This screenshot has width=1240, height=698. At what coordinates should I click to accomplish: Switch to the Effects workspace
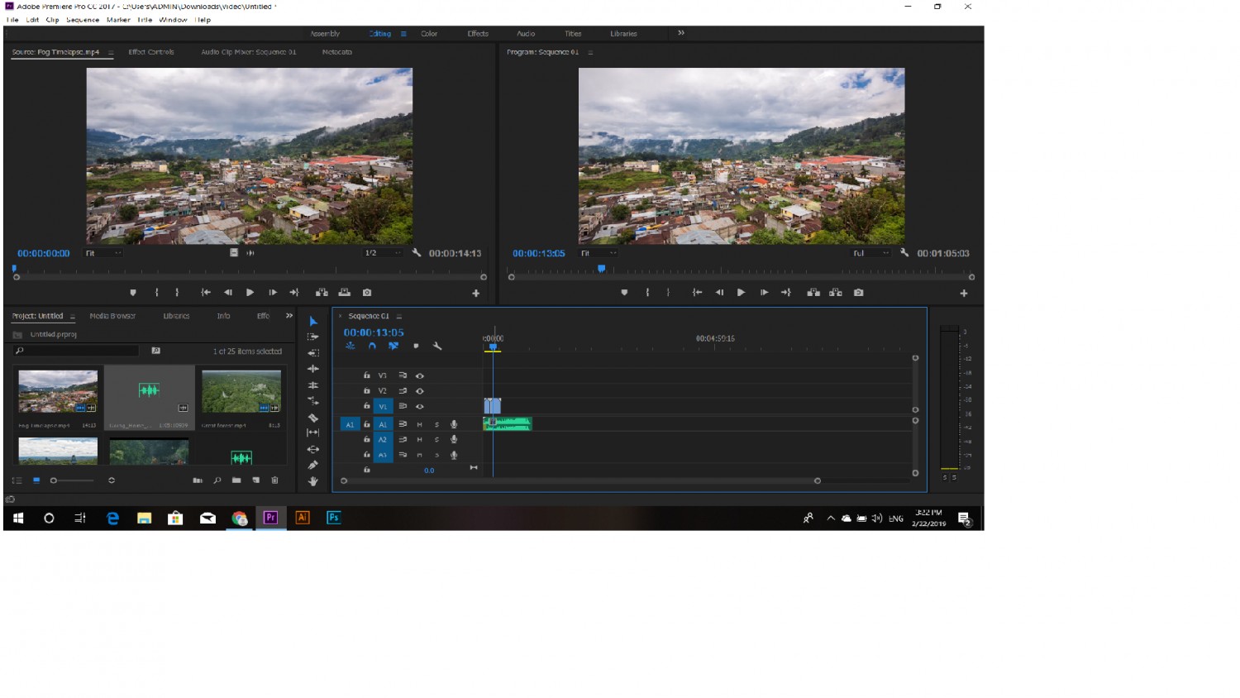click(x=478, y=34)
